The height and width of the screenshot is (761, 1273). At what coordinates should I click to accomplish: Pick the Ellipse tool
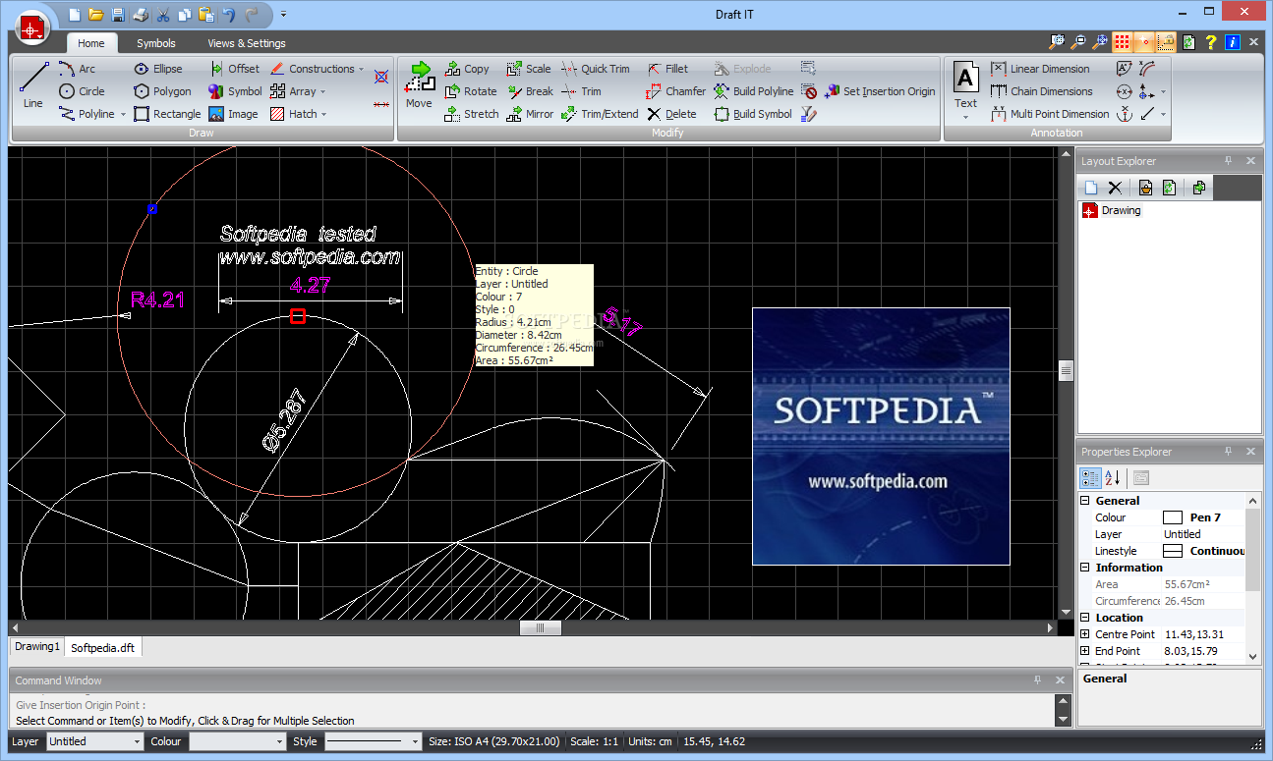click(158, 69)
